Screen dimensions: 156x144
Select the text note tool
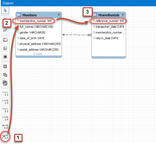pyautogui.click(x=5, y=48)
